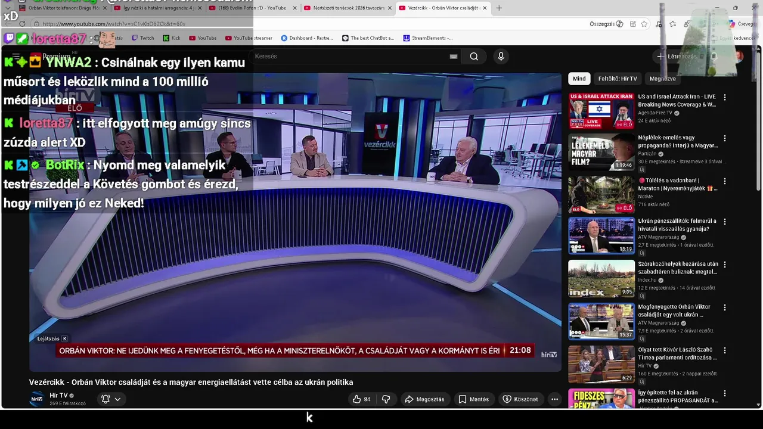Click the ATV Magyarország channel under Ukrán pénzszállítók
763x429 pixels.
point(659,237)
